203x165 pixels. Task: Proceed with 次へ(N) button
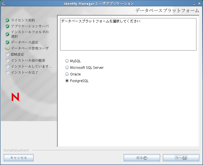(181, 158)
